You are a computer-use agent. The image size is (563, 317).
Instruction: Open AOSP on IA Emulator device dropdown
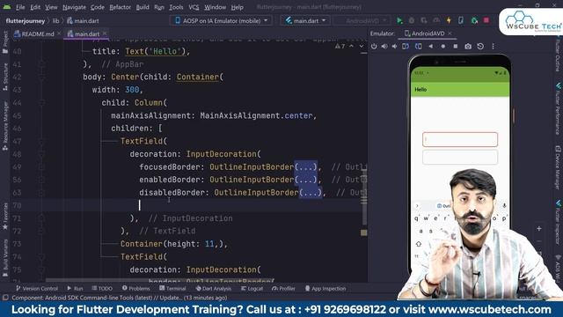tap(221, 21)
